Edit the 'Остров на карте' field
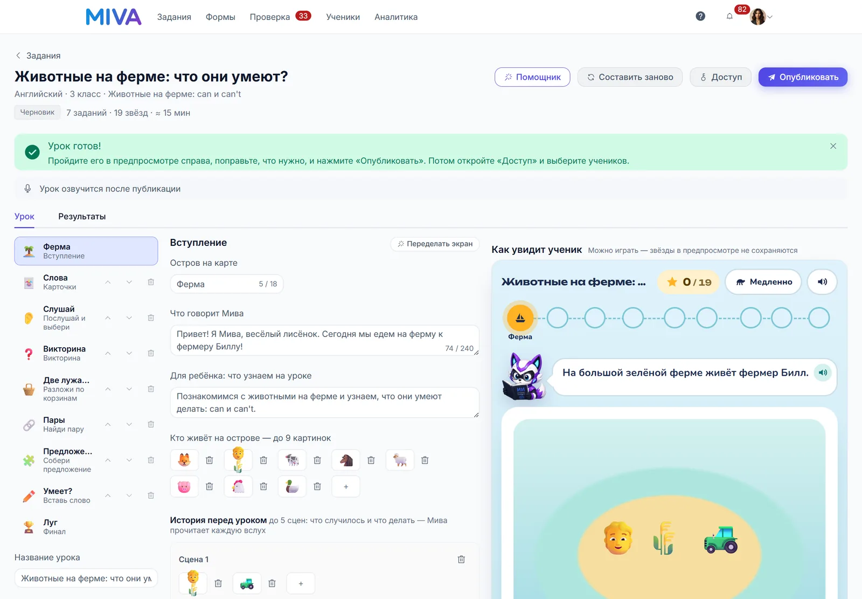862x599 pixels. (226, 284)
